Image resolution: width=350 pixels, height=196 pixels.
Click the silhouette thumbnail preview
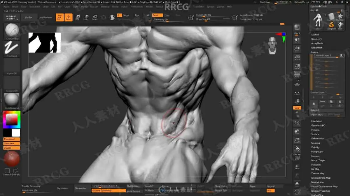pyautogui.click(x=45, y=42)
